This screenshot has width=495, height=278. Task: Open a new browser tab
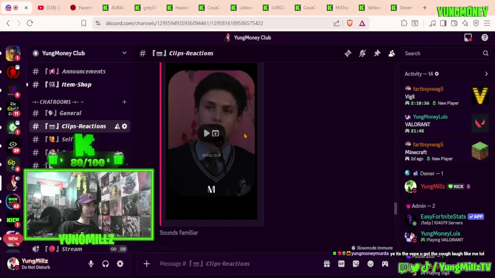click(x=425, y=8)
